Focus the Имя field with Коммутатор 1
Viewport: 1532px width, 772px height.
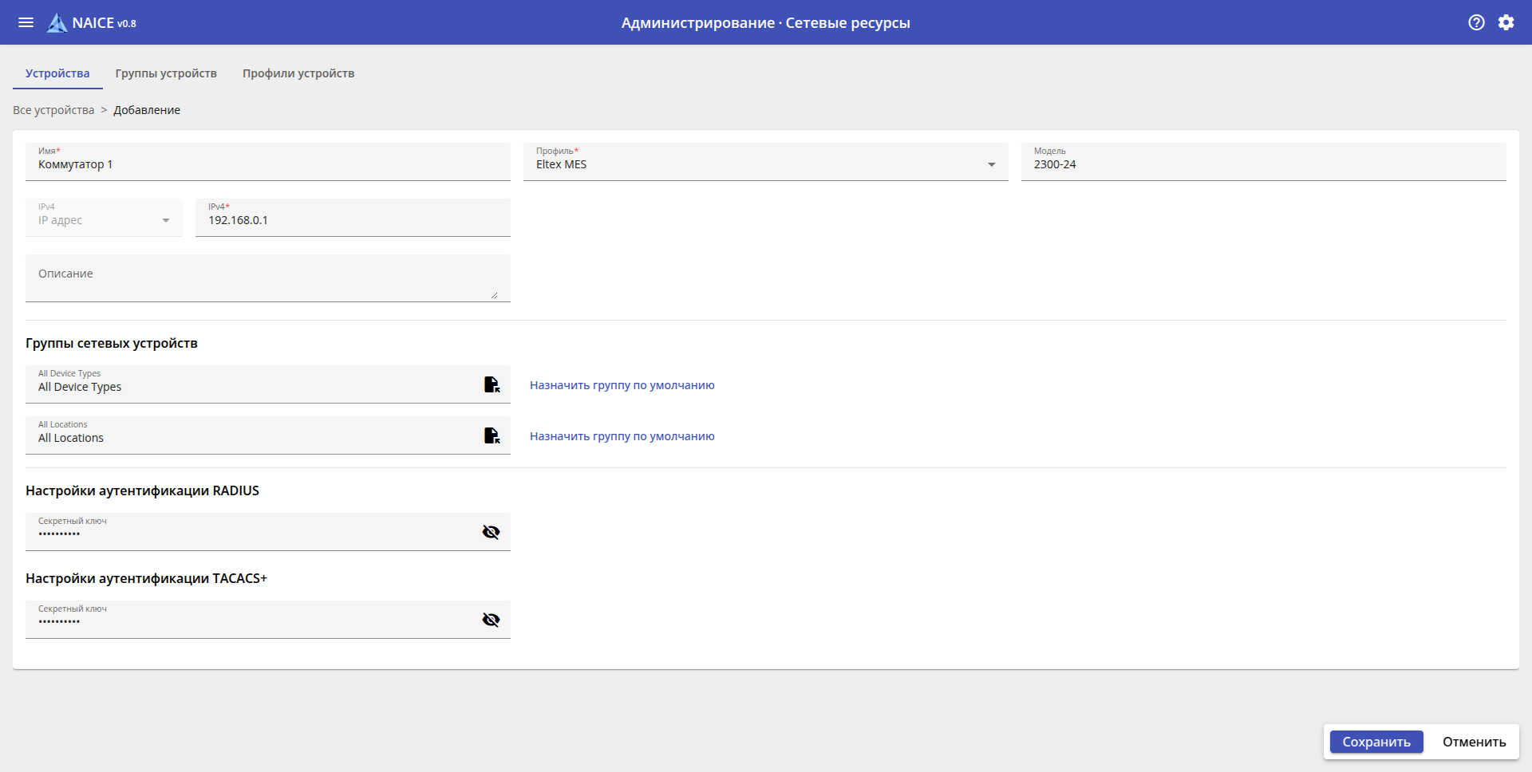click(x=268, y=162)
